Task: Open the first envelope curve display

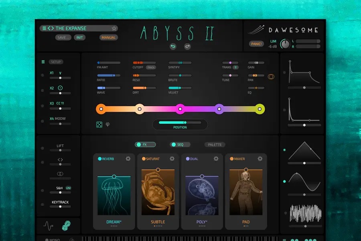Action: tap(304, 72)
